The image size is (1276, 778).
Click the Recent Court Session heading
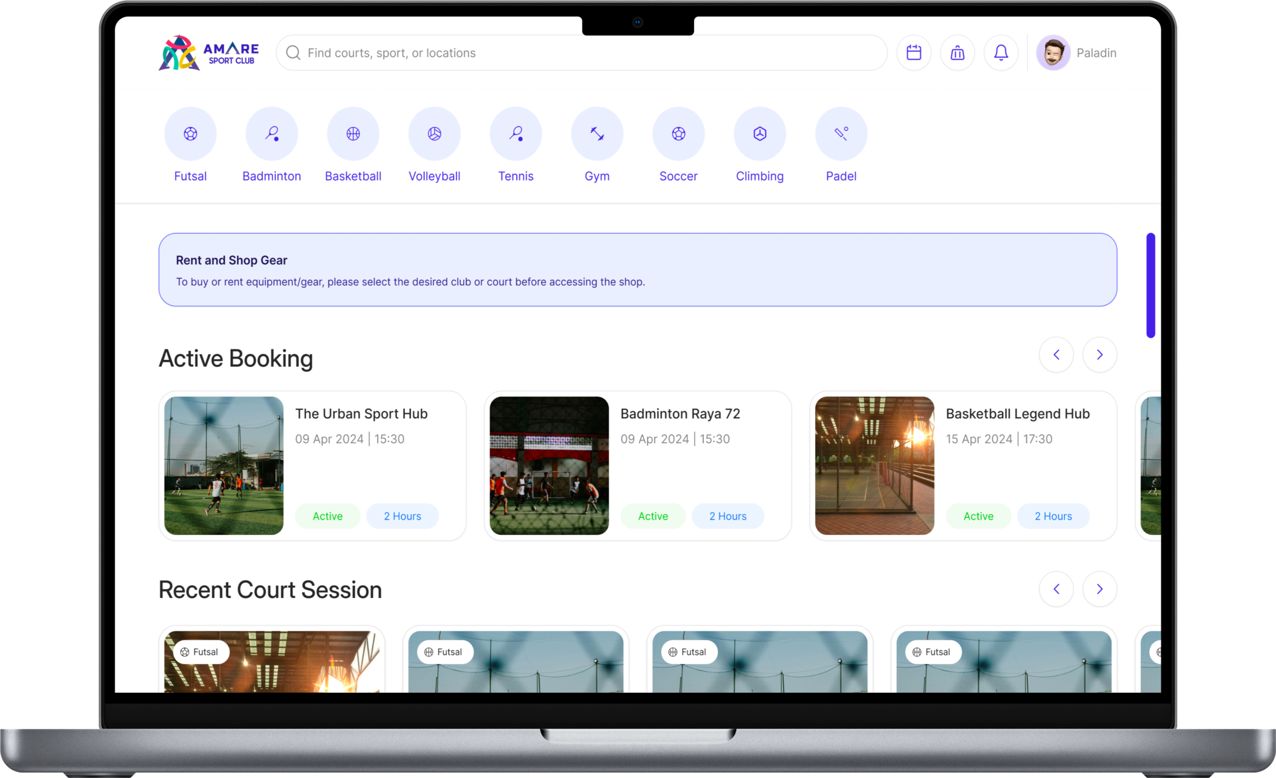[x=270, y=590]
